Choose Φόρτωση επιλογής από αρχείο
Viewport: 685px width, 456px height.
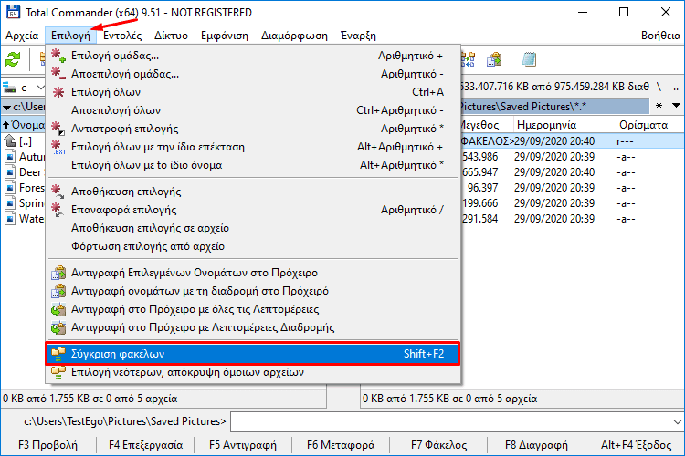point(253,246)
